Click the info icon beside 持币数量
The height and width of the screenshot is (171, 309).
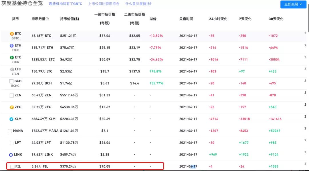point(47,19)
